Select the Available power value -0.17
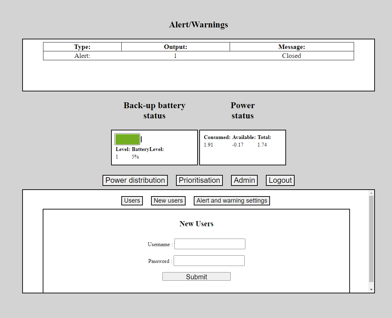392x318 pixels. pyautogui.click(x=238, y=145)
